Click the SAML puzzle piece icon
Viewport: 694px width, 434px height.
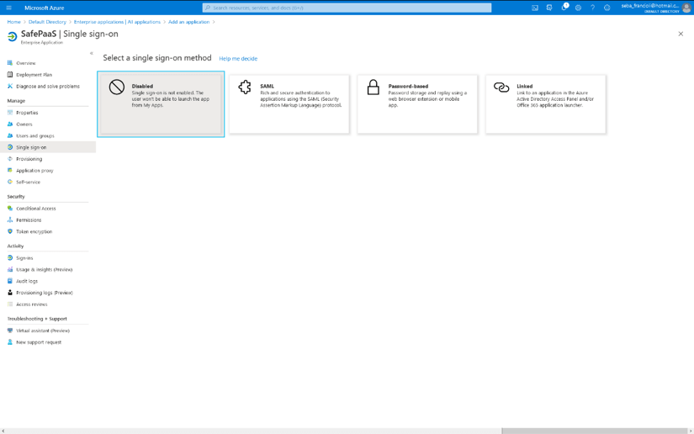245,87
